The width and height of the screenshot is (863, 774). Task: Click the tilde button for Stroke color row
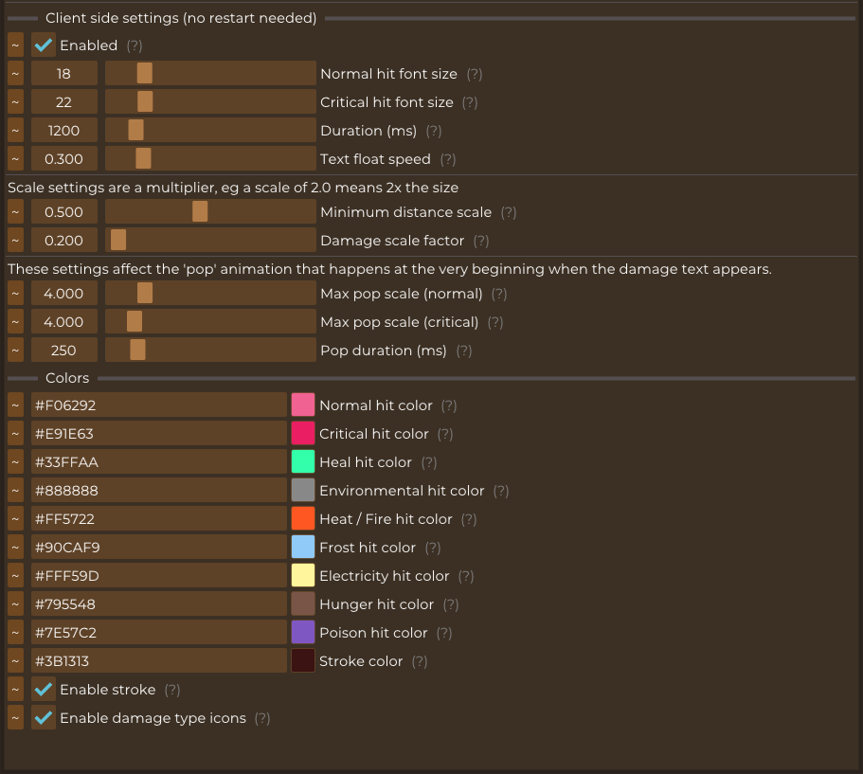pos(15,660)
